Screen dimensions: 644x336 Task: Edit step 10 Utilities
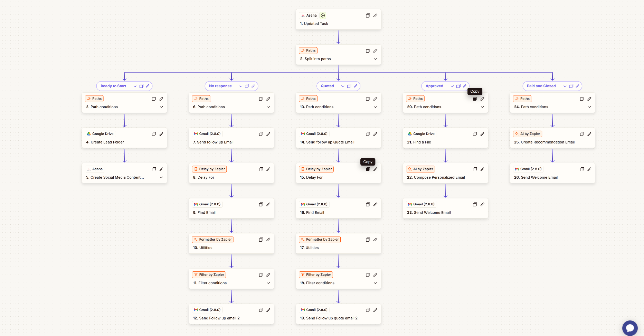coord(268,240)
